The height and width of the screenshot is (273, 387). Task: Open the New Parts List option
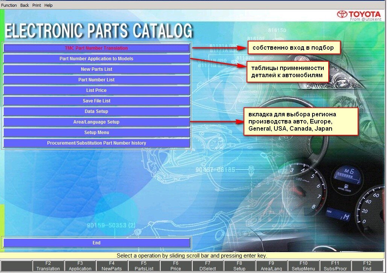96,69
